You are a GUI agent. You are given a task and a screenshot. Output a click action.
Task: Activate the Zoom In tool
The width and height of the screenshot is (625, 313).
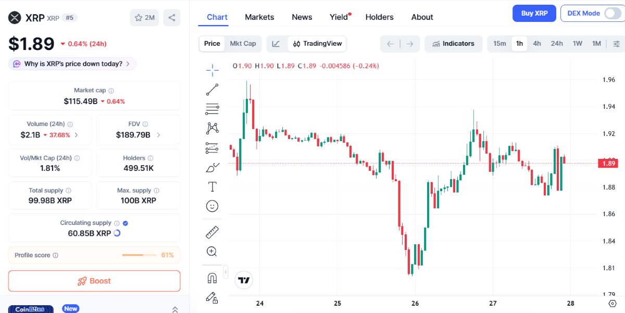tap(212, 251)
